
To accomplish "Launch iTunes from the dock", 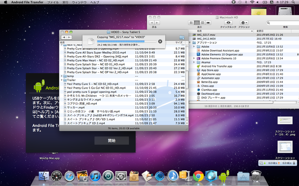I will tap(95, 176).
